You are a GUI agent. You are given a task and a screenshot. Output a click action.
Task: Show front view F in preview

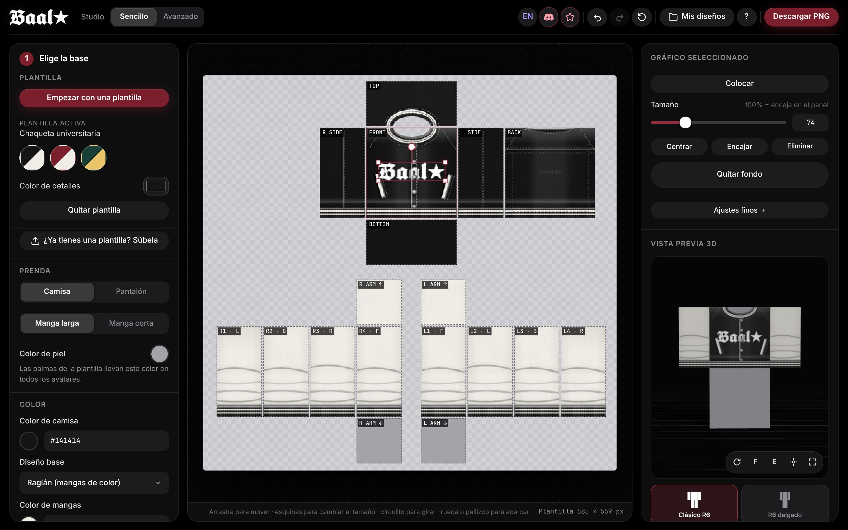pyautogui.click(x=756, y=462)
